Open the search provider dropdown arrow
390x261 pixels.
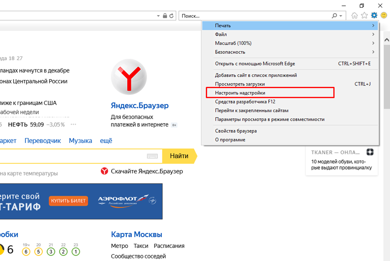[x=341, y=16]
